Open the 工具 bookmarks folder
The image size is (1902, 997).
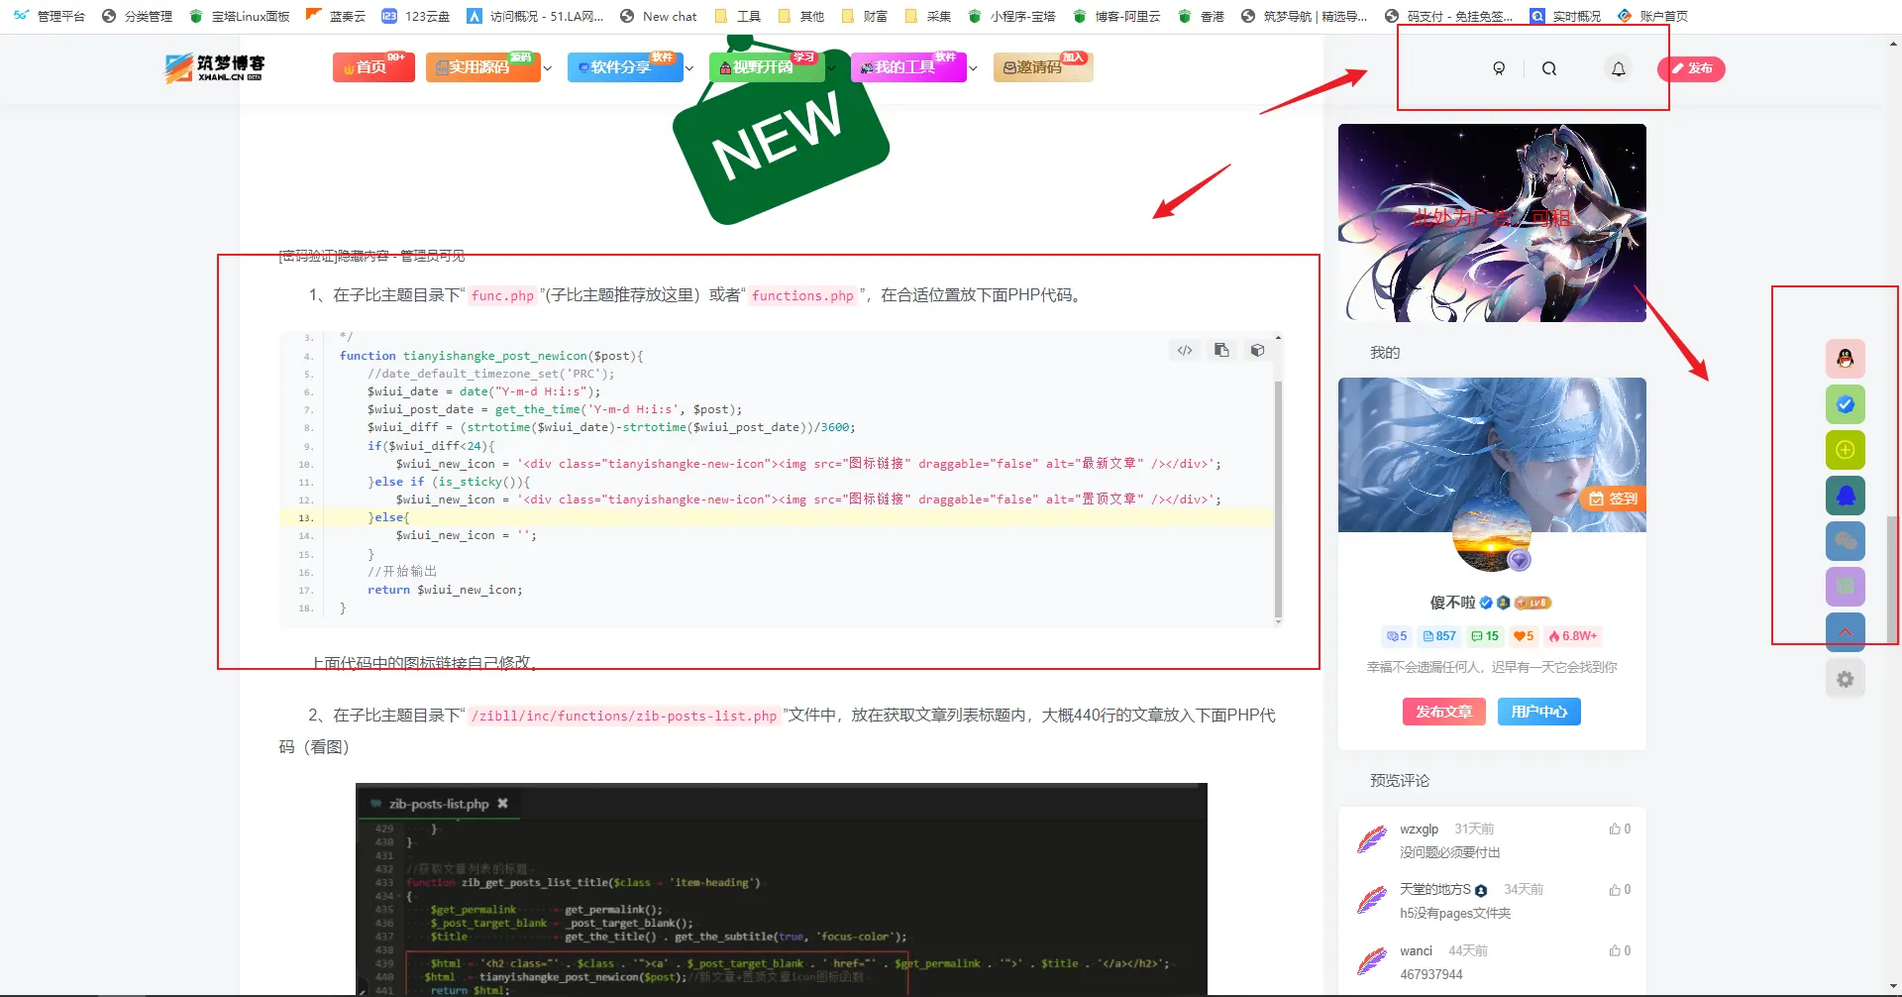(x=737, y=16)
